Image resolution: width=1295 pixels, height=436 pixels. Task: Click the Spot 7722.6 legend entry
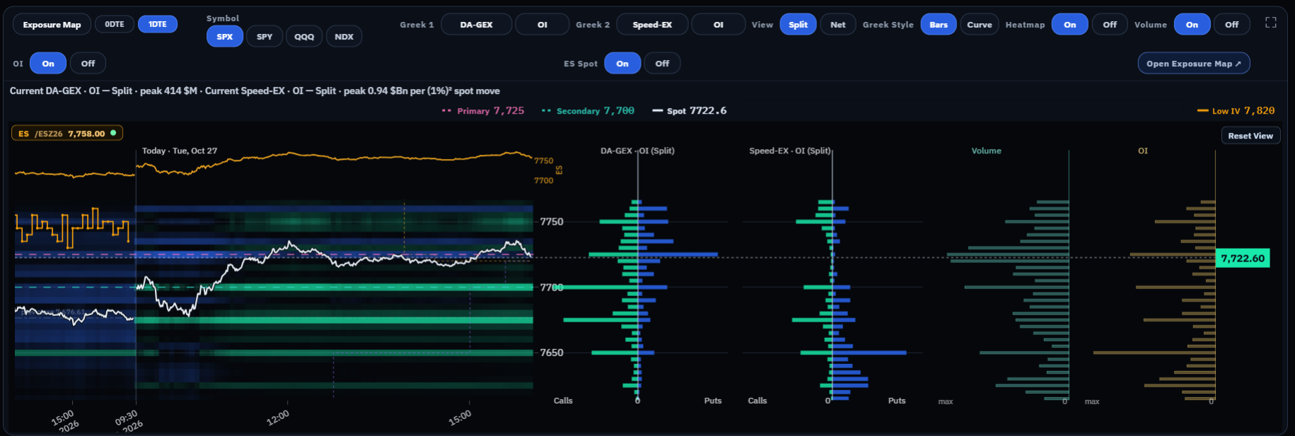click(x=690, y=111)
